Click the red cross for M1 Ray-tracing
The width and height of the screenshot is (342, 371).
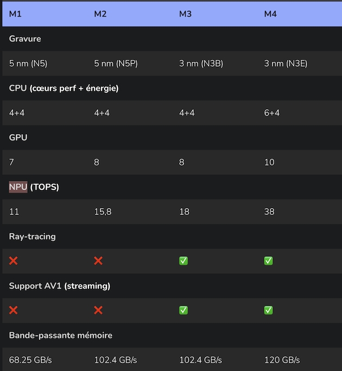tap(14, 261)
